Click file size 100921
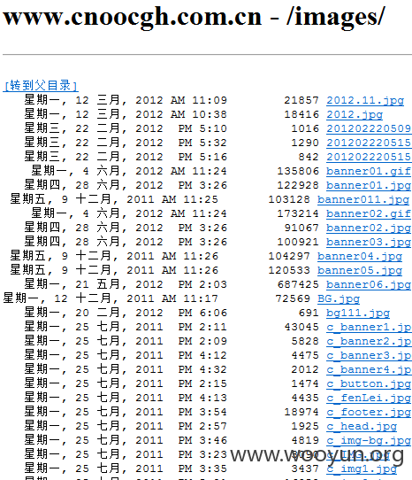 pos(298,242)
